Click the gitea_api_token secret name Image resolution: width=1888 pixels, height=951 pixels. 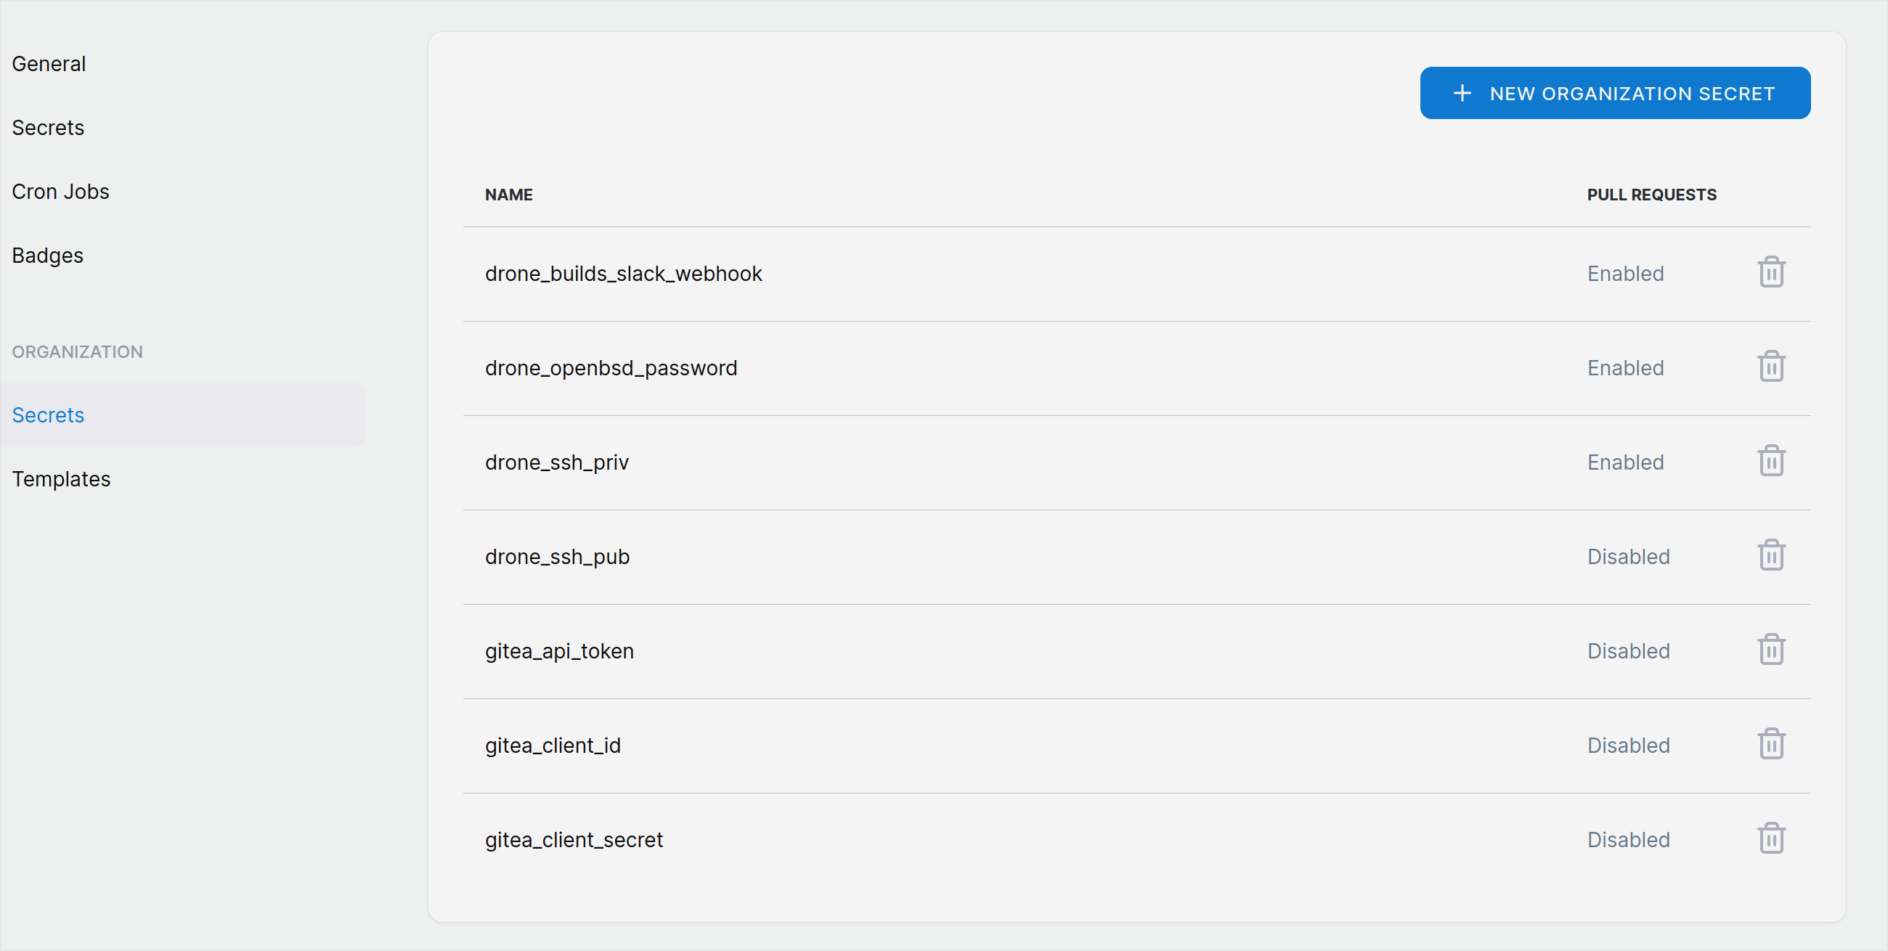click(x=559, y=650)
